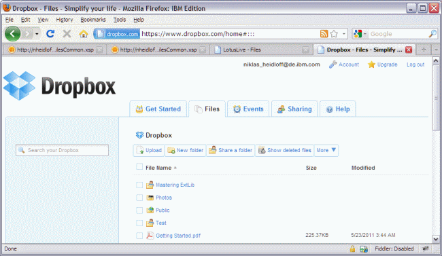Click the Dropbox box logo
Screen dimensions: 442x256
tap(19, 86)
